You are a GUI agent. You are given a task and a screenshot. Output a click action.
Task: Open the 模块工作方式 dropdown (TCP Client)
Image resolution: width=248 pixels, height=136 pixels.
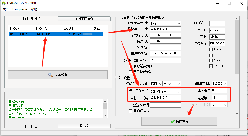point(165,92)
